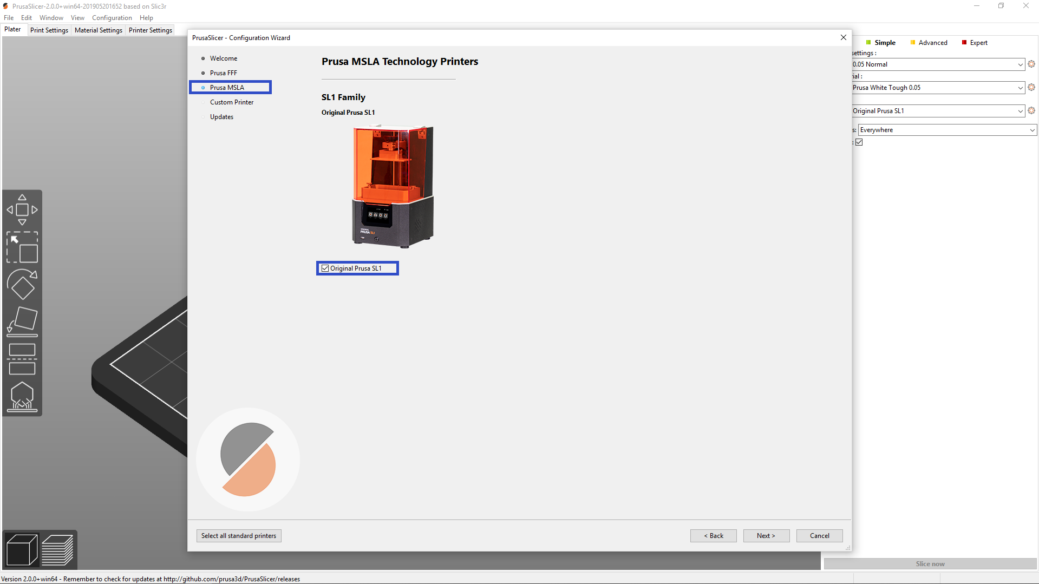
Task: Switch to the sliced layers preview icon
Action: pyautogui.click(x=57, y=549)
